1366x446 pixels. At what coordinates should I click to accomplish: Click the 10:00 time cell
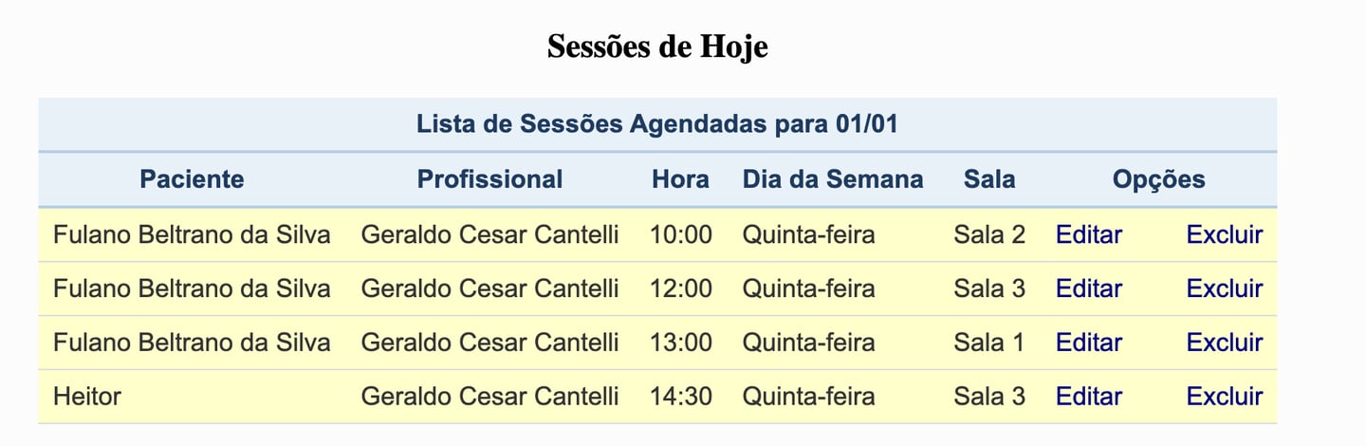[680, 234]
